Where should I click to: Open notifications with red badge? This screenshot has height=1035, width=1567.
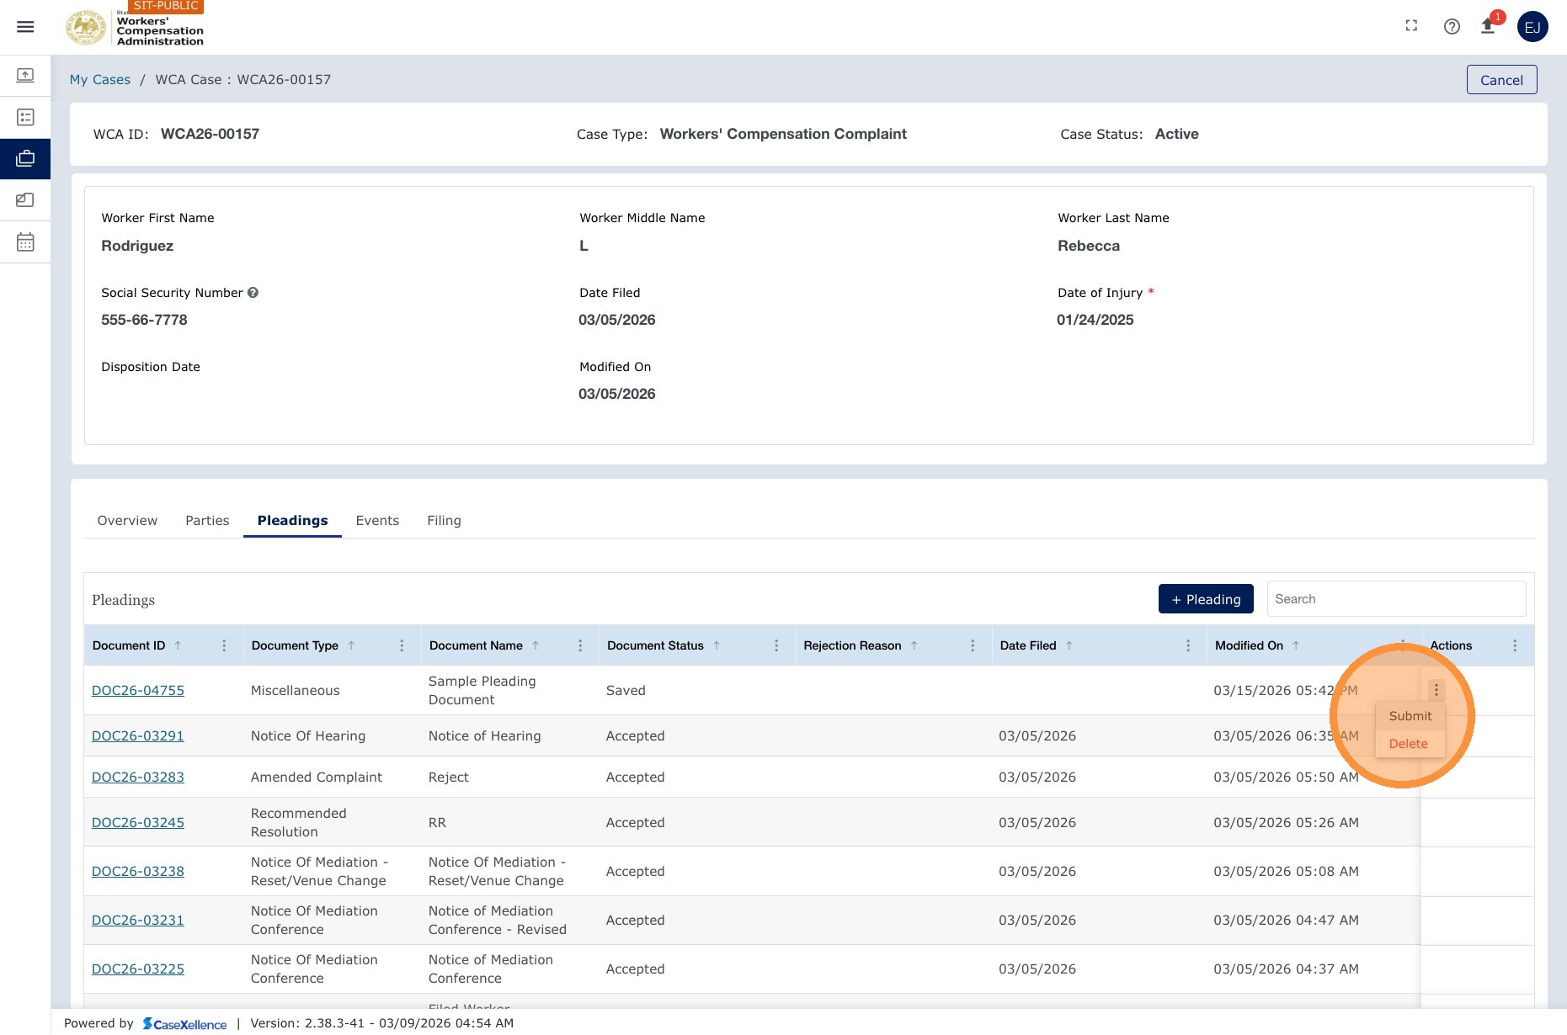[1489, 25]
